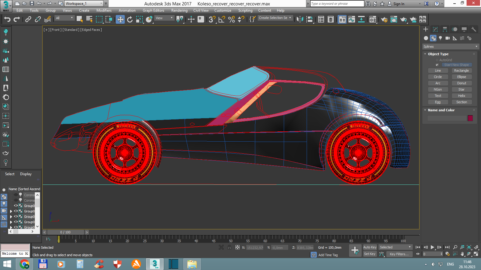Image resolution: width=481 pixels, height=270 pixels.
Task: Switch to Lights category icon
Action: [440, 38]
